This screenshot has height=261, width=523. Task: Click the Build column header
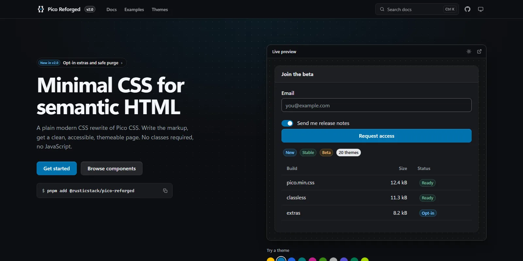click(x=292, y=168)
